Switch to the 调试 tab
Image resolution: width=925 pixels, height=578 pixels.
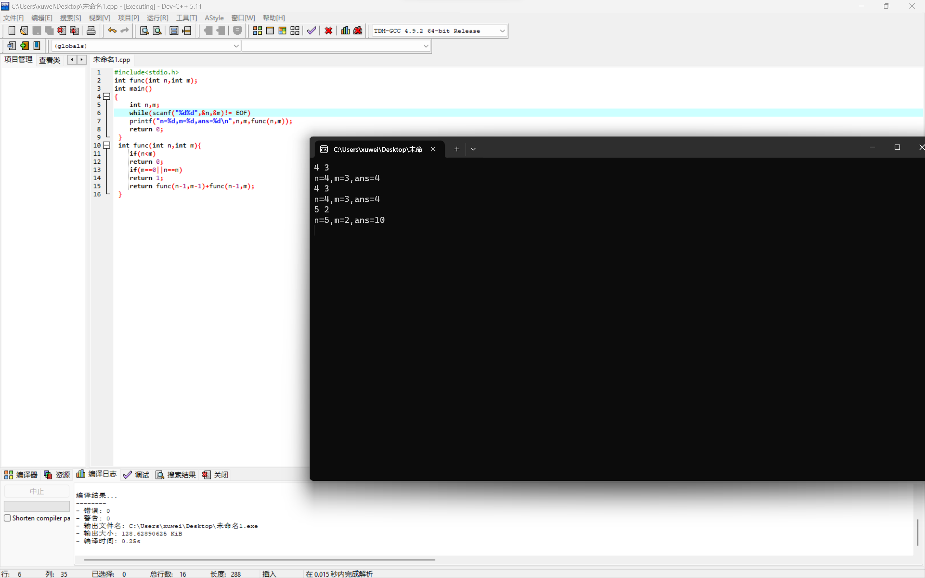137,475
